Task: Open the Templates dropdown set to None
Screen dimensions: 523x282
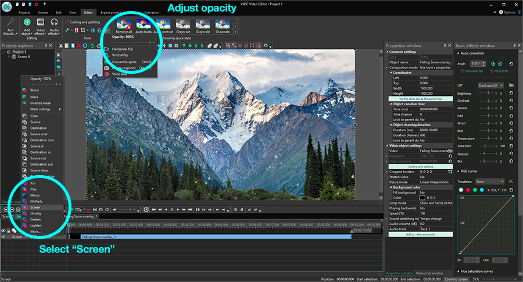Action: pos(490,181)
